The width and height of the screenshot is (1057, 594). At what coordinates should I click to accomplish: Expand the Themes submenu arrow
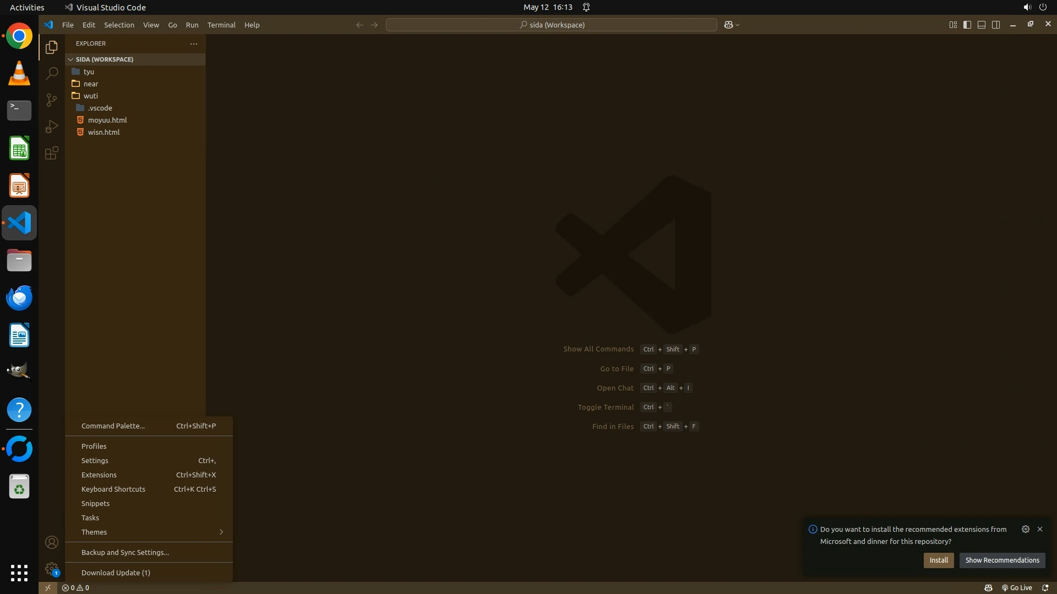tap(221, 532)
